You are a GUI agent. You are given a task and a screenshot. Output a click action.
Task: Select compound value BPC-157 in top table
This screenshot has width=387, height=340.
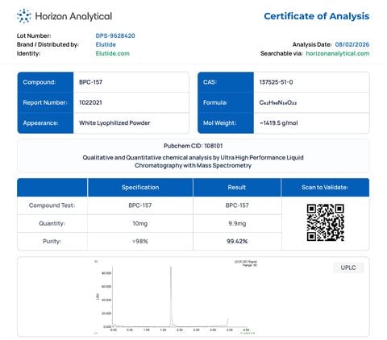pyautogui.click(x=90, y=82)
